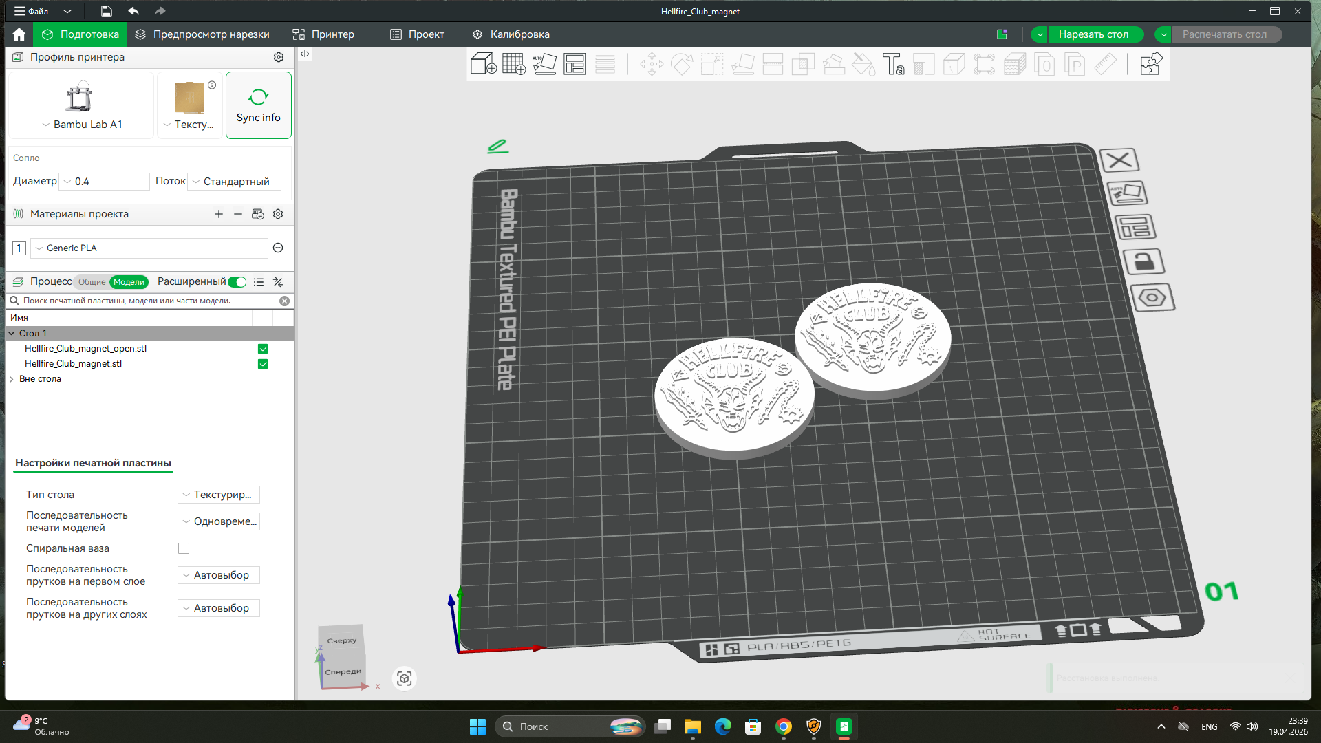Add a filament to project materials
Viewport: 1321px width, 743px height.
[219, 214]
